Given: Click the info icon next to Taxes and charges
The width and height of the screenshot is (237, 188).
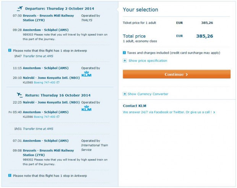Looking at the screenshot, I should (125, 53).
